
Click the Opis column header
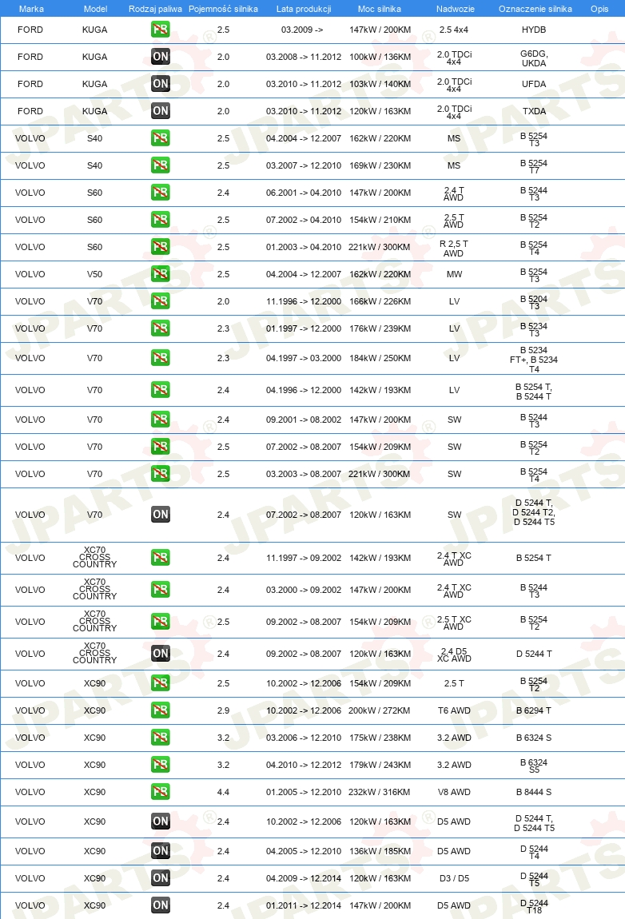(x=599, y=9)
